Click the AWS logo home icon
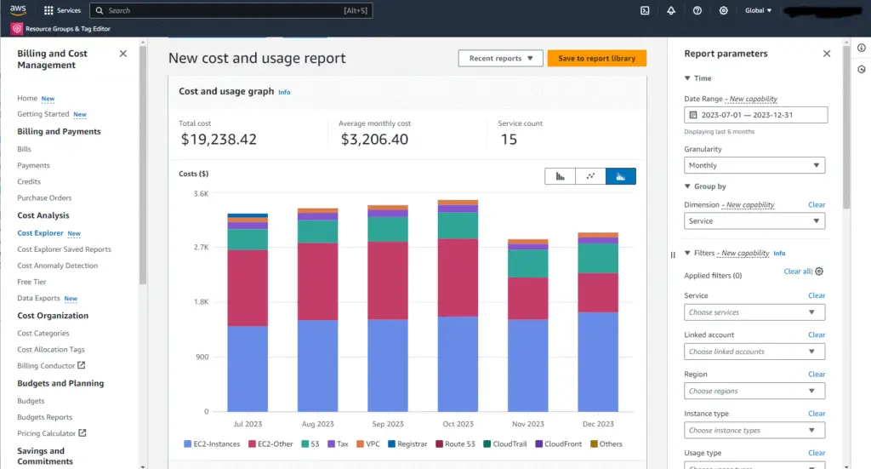Screen dimensions: 871x469 point(18,10)
